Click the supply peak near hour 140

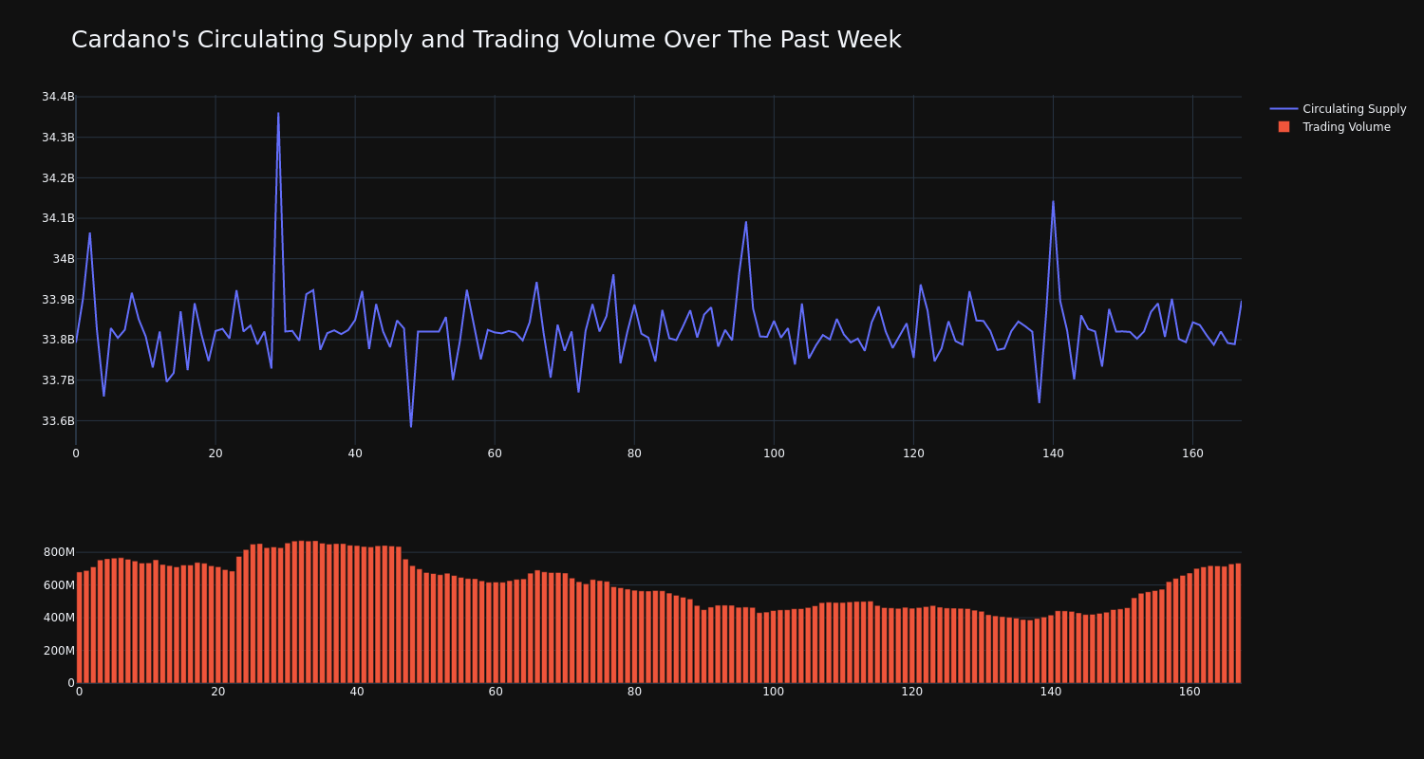tap(1053, 201)
